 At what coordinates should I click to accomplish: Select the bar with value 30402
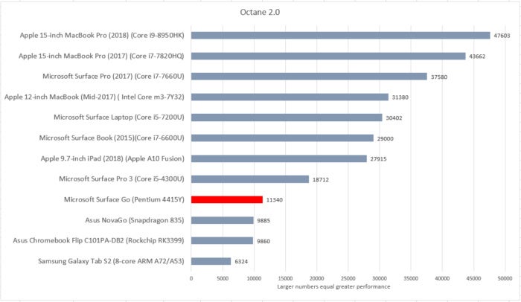(x=287, y=118)
